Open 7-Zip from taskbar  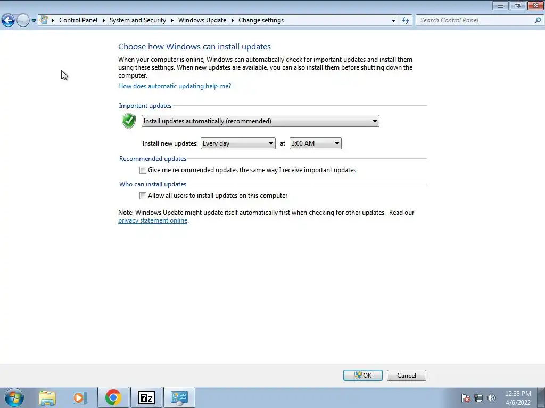click(146, 397)
